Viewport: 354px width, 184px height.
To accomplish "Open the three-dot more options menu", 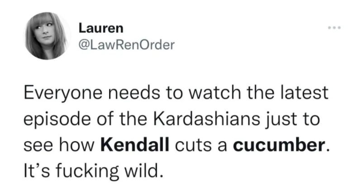I will click(333, 27).
